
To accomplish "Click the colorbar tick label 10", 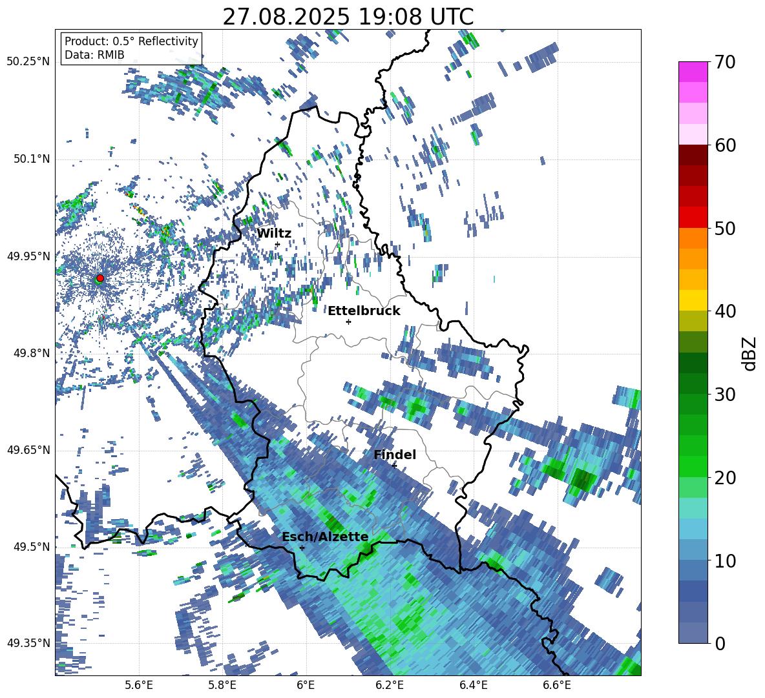I will click(726, 560).
